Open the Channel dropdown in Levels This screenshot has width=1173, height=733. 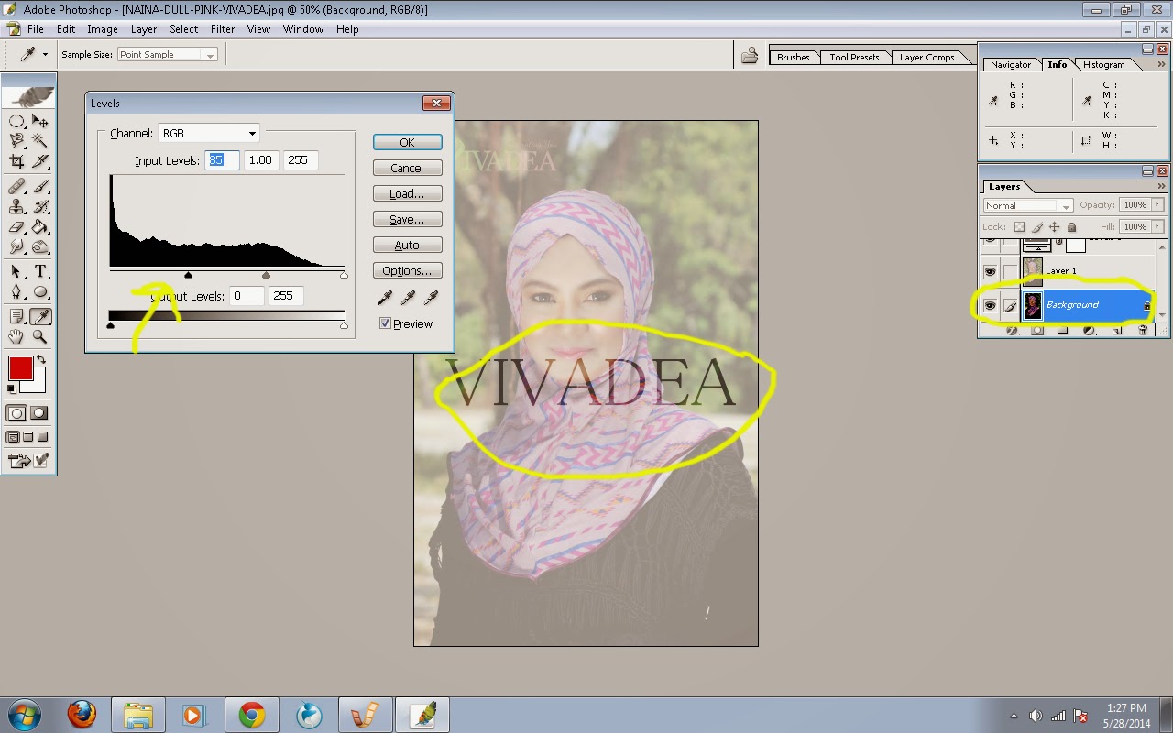click(x=209, y=133)
